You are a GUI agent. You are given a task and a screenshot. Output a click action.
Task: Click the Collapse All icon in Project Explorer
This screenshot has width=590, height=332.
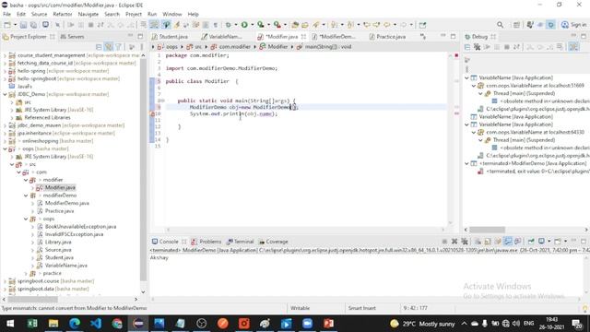(x=99, y=47)
